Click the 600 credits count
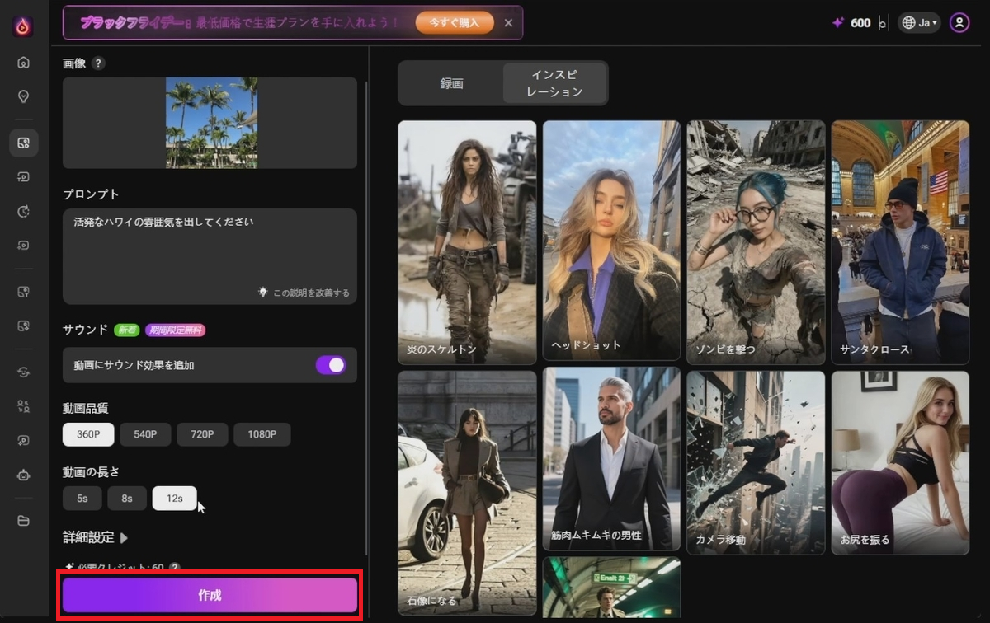Image resolution: width=990 pixels, height=623 pixels. coord(860,23)
